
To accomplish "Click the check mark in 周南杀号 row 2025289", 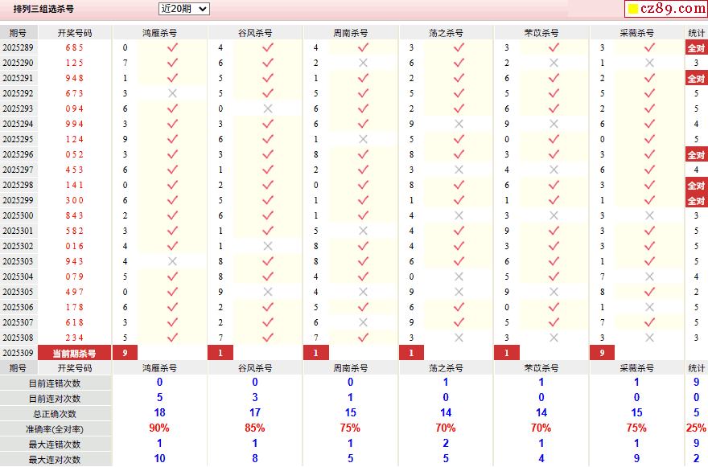I will 363,47.
